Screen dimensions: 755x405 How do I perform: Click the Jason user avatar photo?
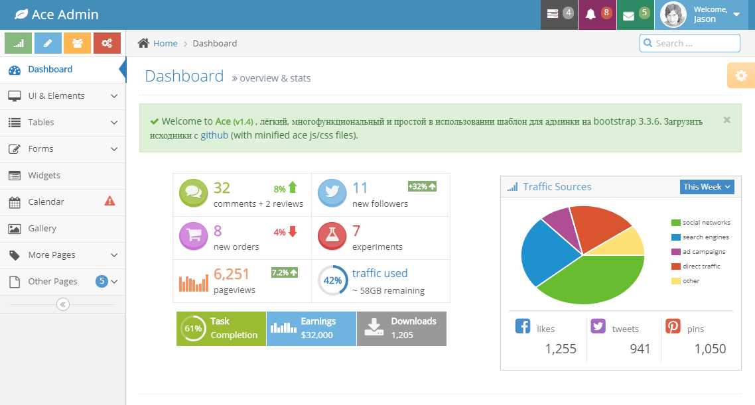coord(673,15)
